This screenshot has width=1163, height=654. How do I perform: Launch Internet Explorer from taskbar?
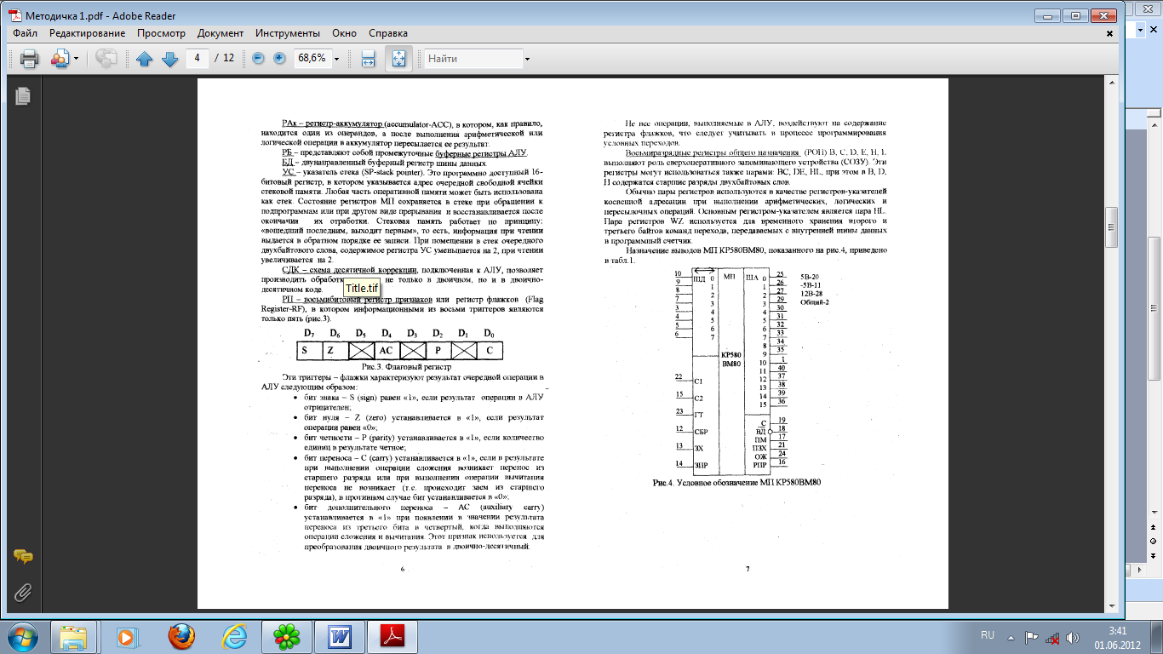pos(233,635)
